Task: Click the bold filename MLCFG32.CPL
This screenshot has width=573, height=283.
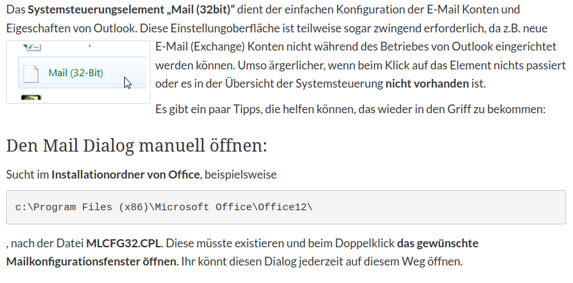Action: point(123,243)
